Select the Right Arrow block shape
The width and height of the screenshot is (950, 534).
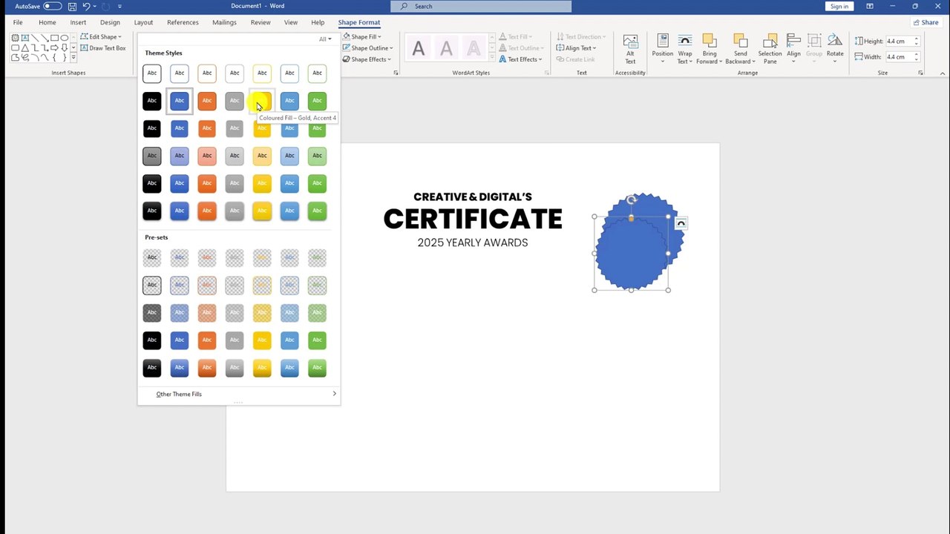[x=54, y=47]
